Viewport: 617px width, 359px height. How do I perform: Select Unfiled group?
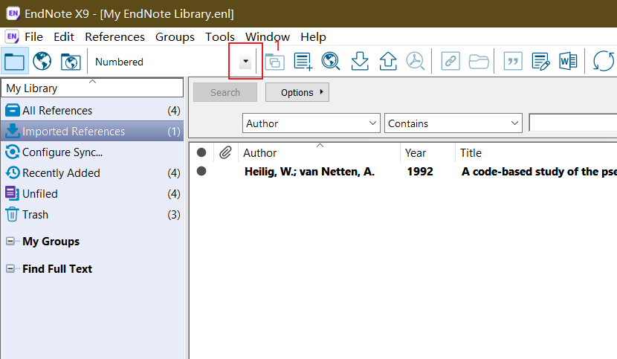[92, 194]
